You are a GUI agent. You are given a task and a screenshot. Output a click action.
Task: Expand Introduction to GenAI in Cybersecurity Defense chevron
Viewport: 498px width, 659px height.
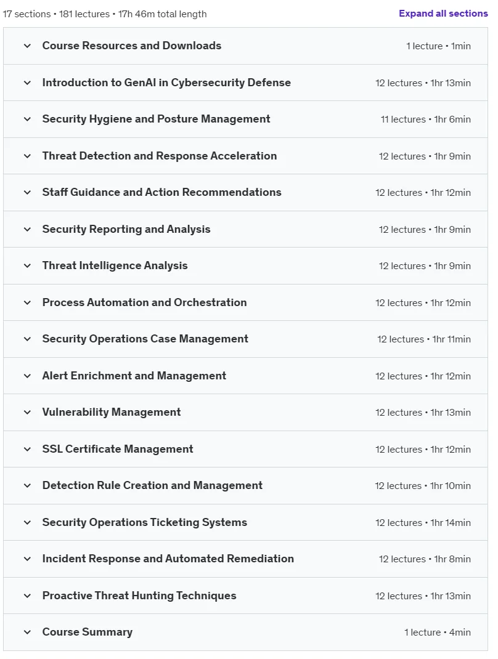(x=27, y=83)
